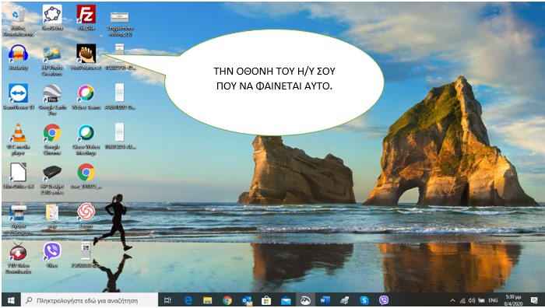
Task: Open Skype from the taskbar
Action: [x=364, y=300]
